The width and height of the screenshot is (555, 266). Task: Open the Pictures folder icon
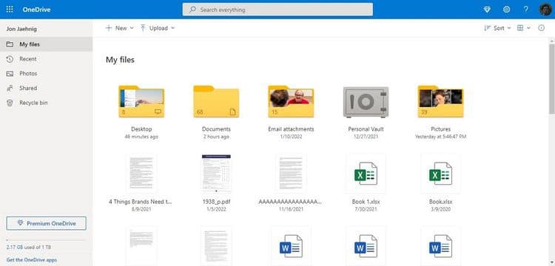[440, 101]
